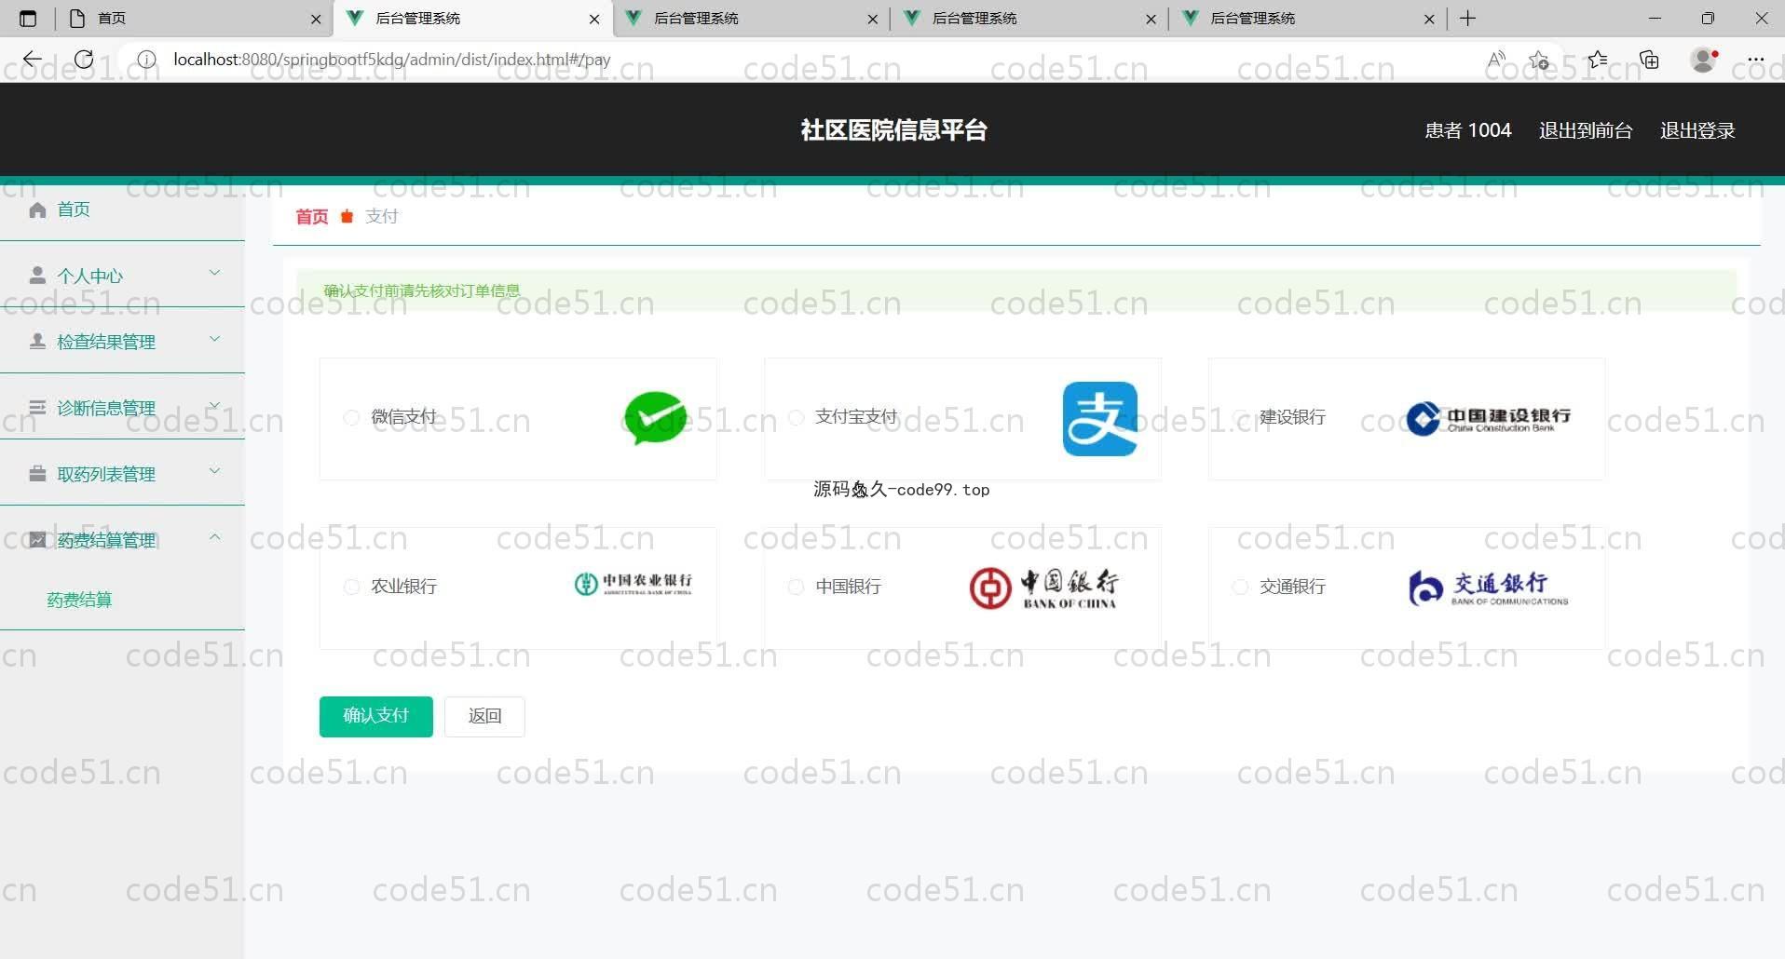Click the 患者 1004 user label

point(1468,130)
